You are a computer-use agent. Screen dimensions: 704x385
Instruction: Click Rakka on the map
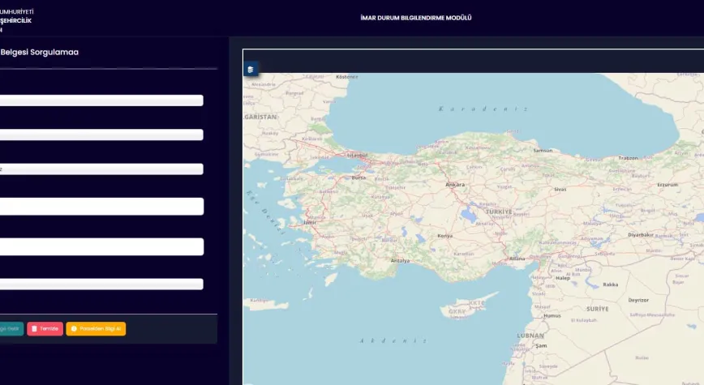pos(611,284)
